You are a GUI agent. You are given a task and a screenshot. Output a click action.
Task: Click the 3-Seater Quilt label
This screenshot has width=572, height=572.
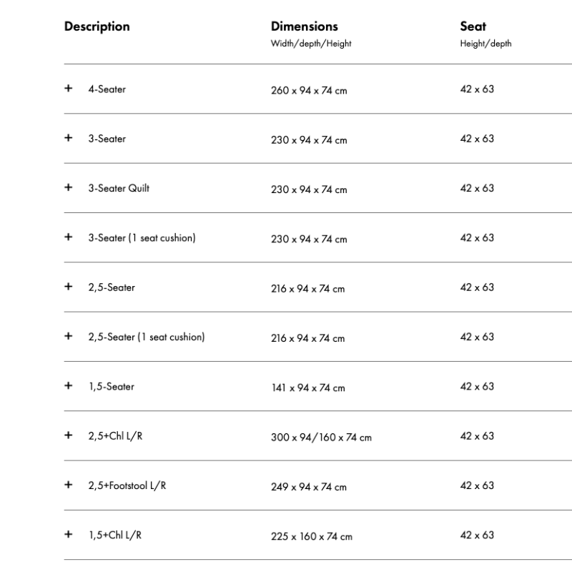119,188
